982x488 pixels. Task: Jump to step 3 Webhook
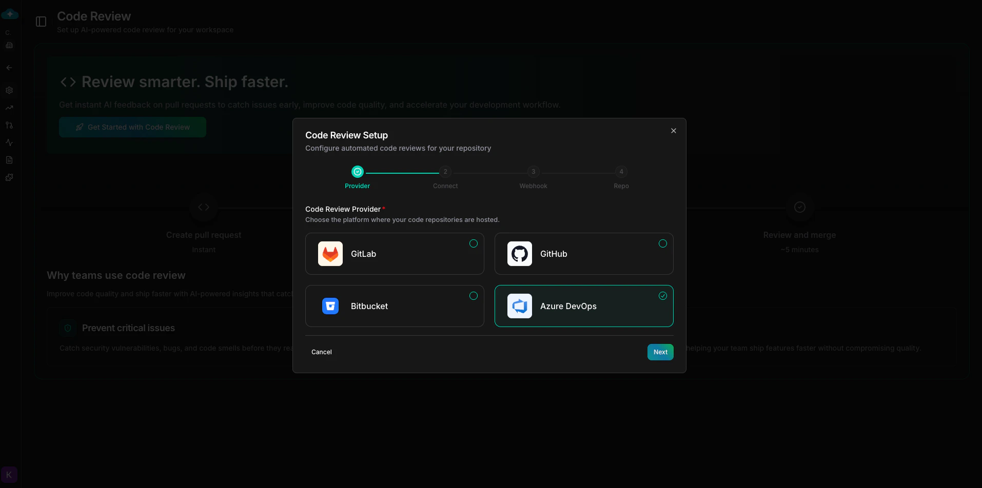(533, 172)
